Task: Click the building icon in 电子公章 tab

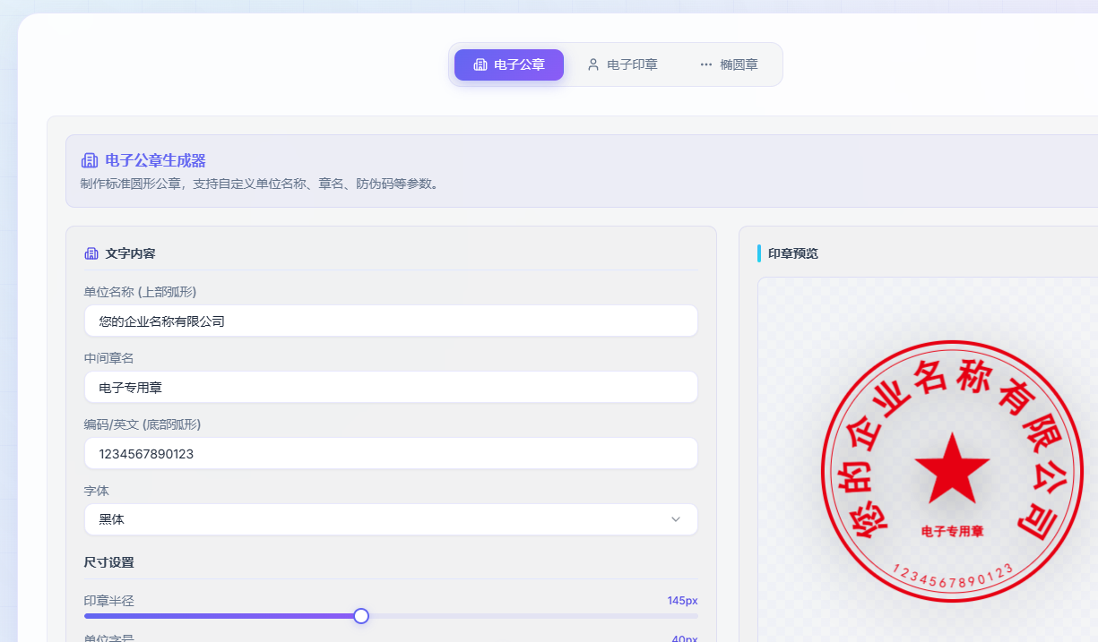Action: click(x=480, y=64)
